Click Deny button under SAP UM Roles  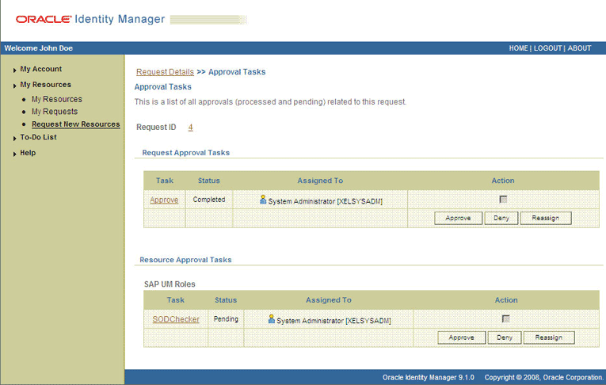505,337
